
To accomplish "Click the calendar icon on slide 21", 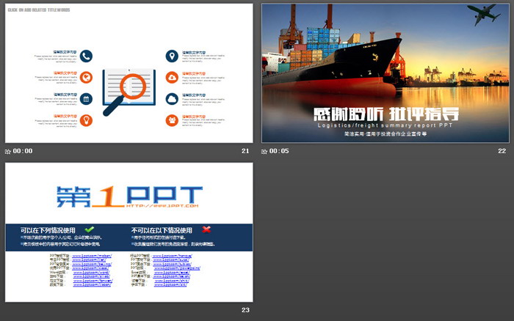I will pyautogui.click(x=86, y=98).
